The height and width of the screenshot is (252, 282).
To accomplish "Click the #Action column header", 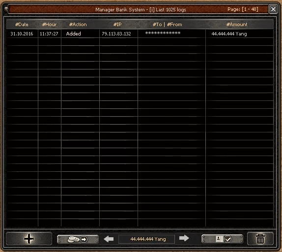I will (x=78, y=25).
